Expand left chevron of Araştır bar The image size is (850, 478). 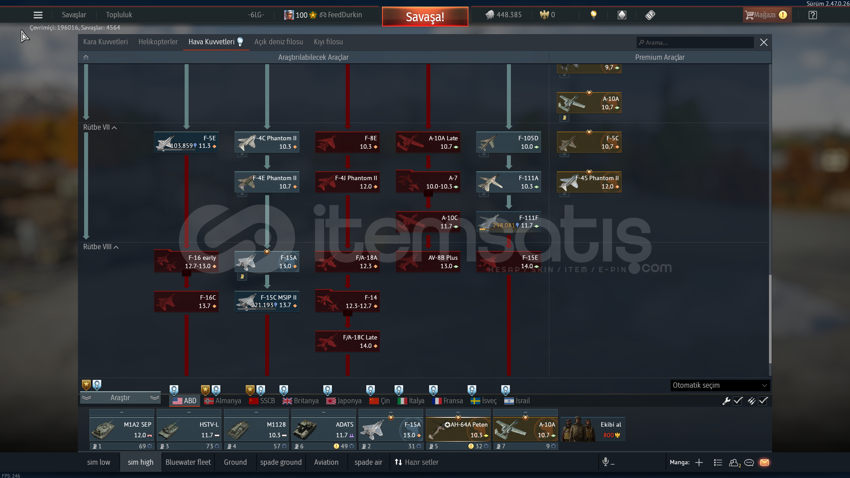86,398
